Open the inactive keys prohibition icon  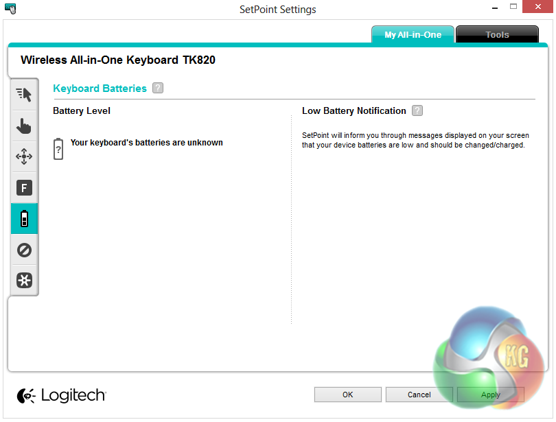coord(24,250)
